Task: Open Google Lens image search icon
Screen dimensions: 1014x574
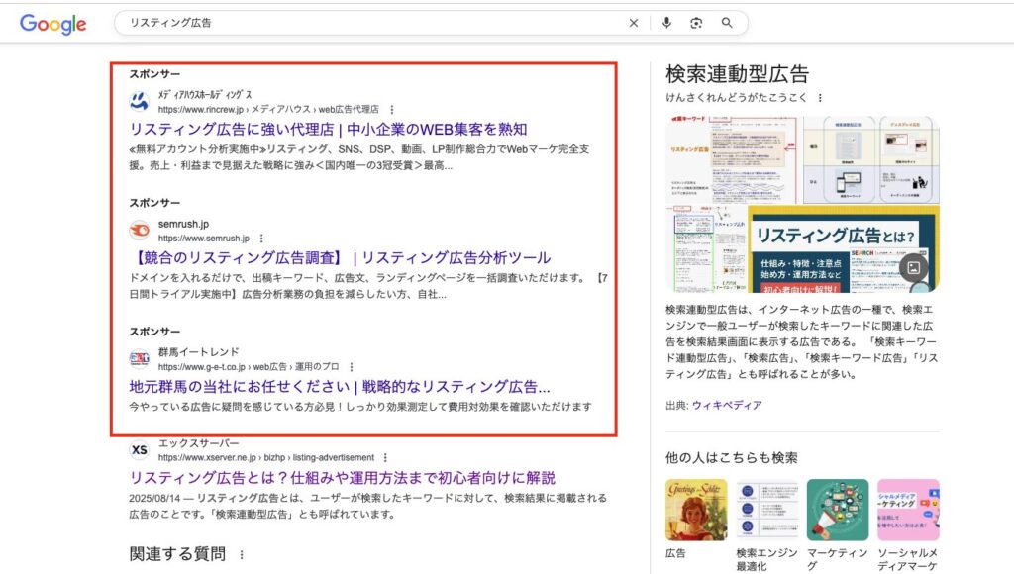Action: pyautogui.click(x=696, y=23)
